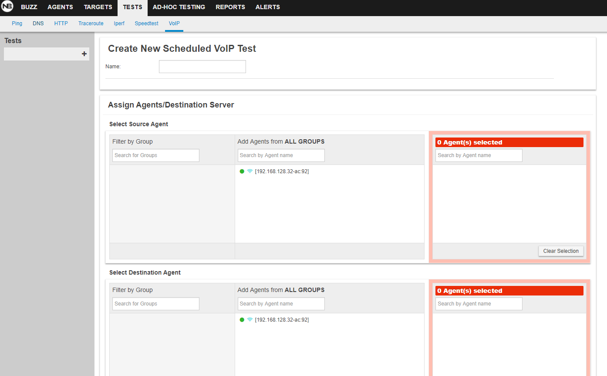Switch to the Traceroute tab
Image resolution: width=607 pixels, height=376 pixels.
[91, 23]
